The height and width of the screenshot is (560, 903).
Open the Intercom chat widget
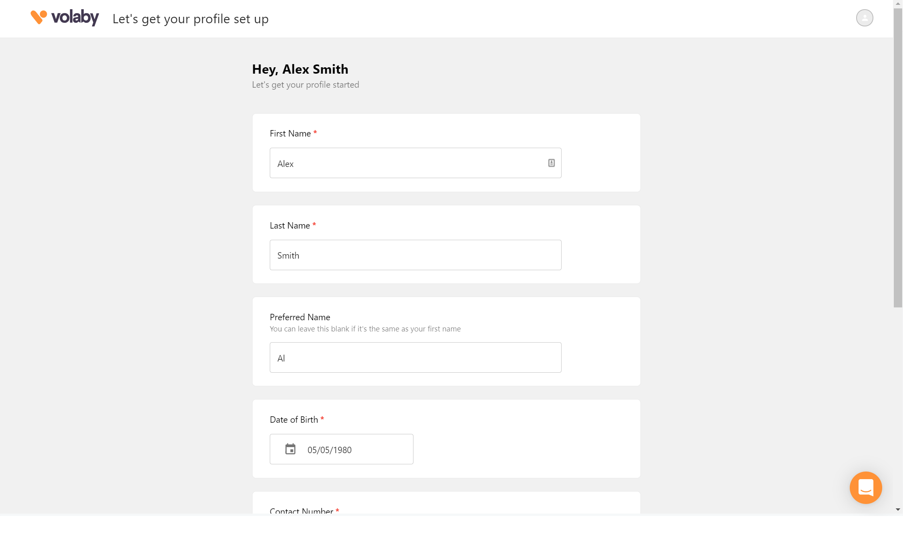pyautogui.click(x=866, y=488)
